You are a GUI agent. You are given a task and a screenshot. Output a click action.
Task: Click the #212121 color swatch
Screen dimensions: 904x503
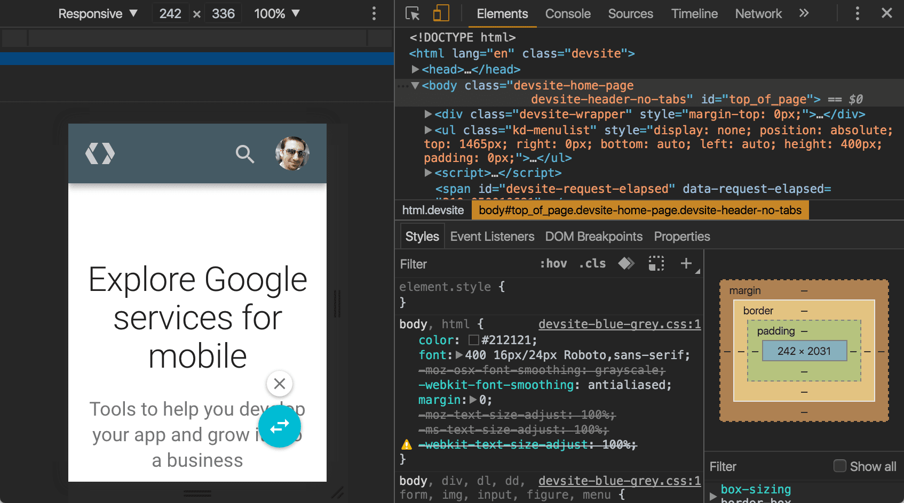point(473,340)
